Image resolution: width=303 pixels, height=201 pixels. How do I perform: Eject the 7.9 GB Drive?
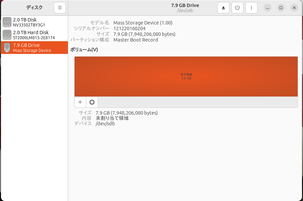tap(223, 8)
